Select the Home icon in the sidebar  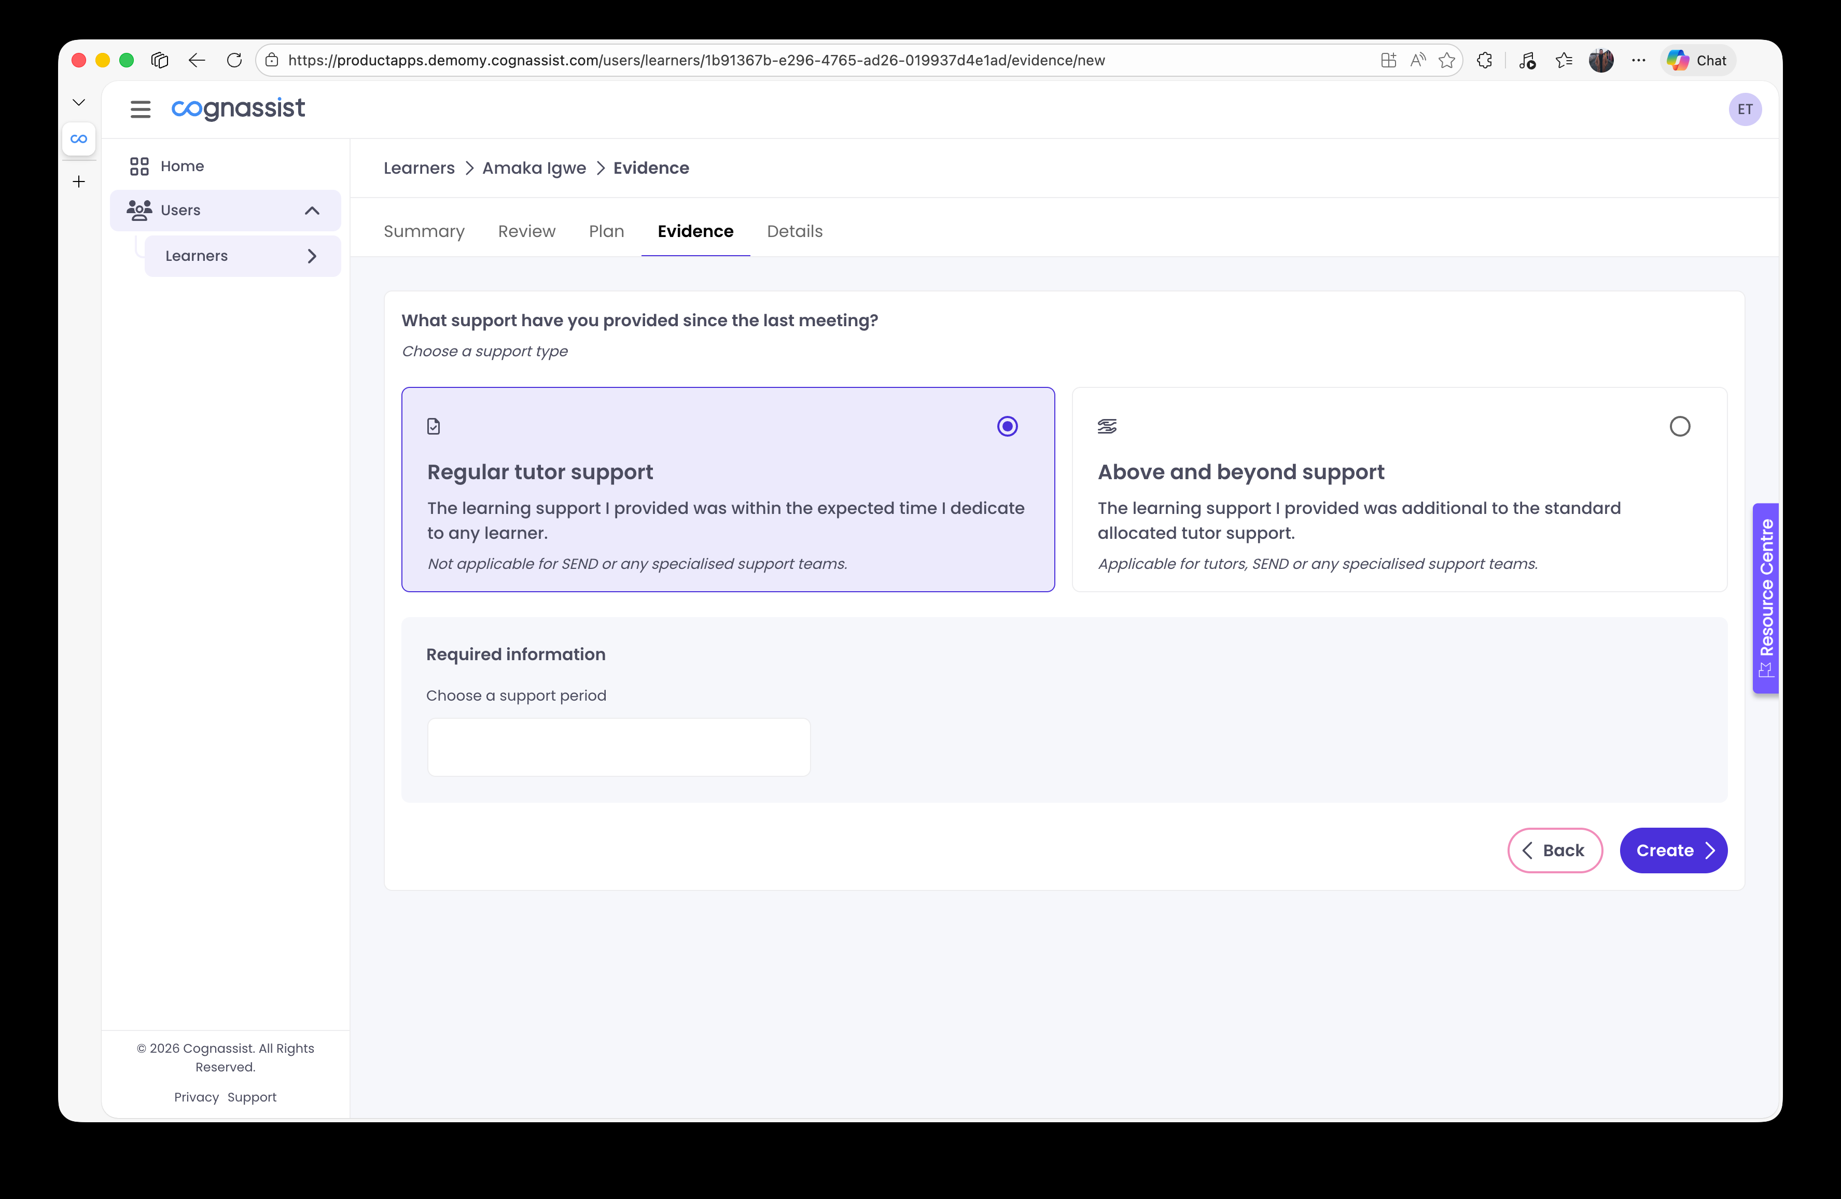(x=139, y=165)
